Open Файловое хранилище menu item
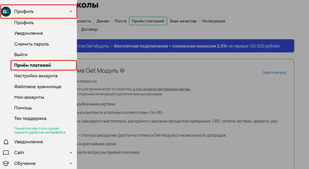Screen dimensions: 309x169 point(38,87)
